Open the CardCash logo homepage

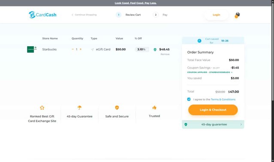click(42, 15)
